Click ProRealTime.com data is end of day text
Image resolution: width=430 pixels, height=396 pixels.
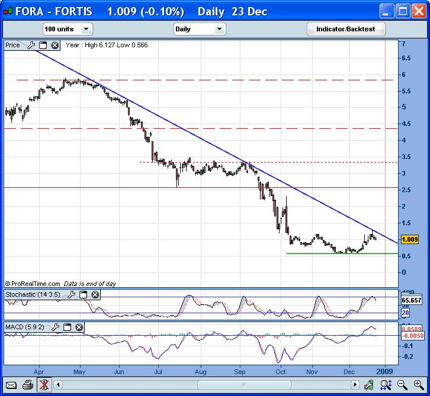tap(60, 284)
